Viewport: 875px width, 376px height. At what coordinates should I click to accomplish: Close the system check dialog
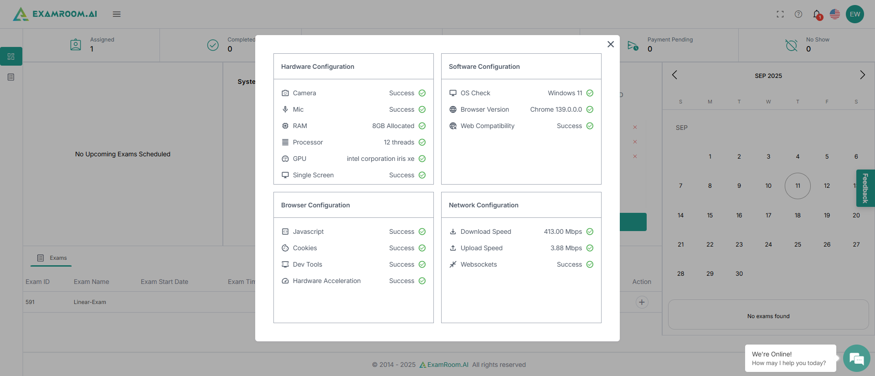click(611, 44)
